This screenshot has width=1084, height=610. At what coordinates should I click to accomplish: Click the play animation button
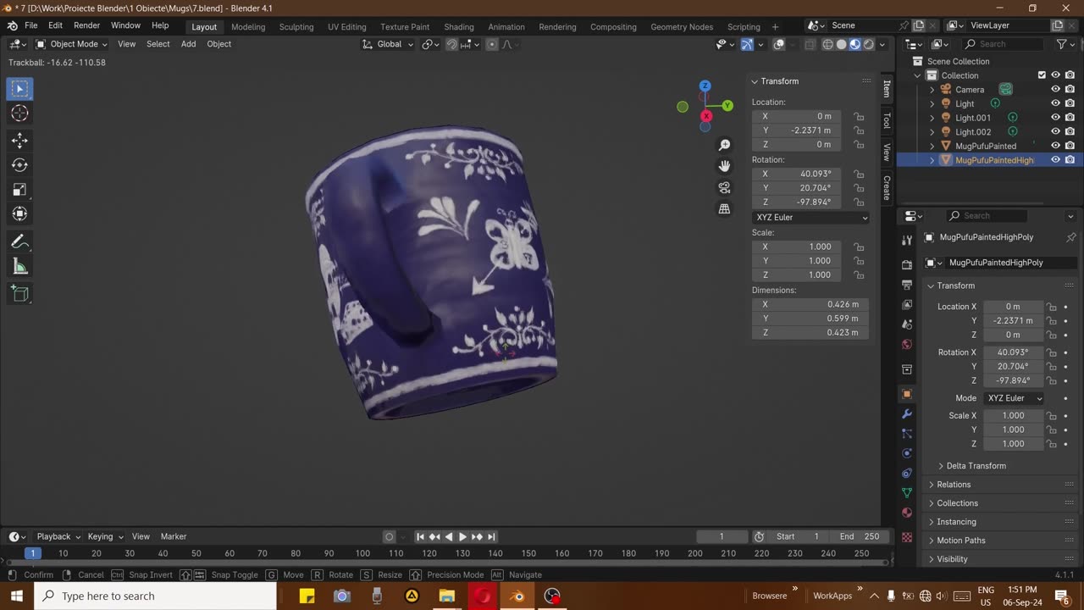pos(462,536)
